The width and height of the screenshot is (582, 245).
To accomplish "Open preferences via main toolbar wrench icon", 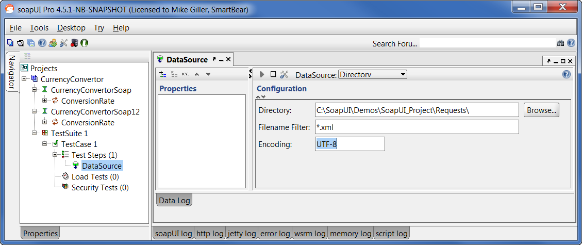I will (63, 43).
